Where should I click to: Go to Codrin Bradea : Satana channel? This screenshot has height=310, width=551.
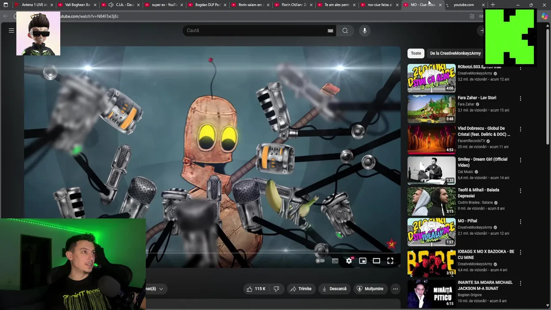[x=475, y=202]
